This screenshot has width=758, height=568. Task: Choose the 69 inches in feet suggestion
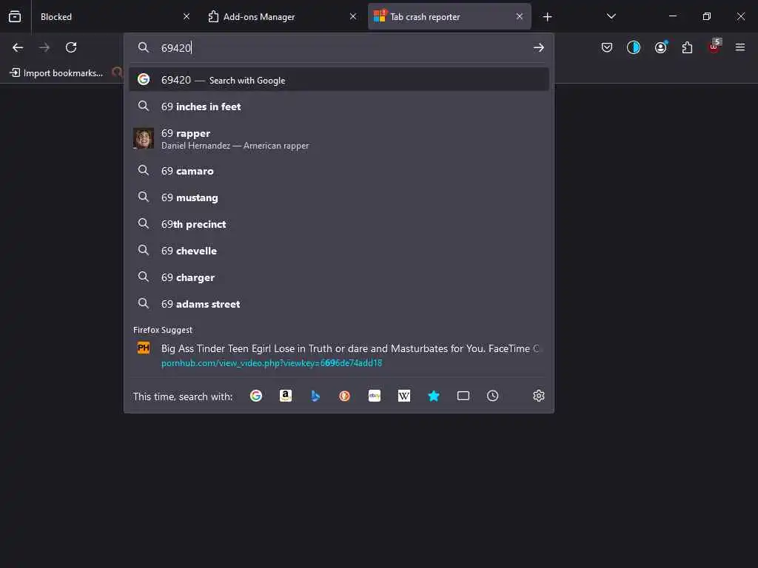[x=339, y=106]
